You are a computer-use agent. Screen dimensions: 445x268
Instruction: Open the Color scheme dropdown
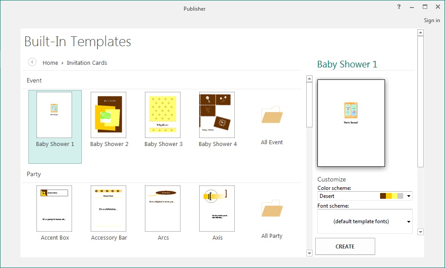point(365,196)
